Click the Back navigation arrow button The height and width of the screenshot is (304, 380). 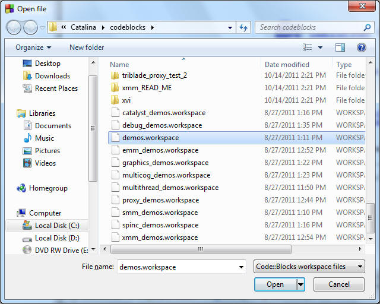[14, 27]
